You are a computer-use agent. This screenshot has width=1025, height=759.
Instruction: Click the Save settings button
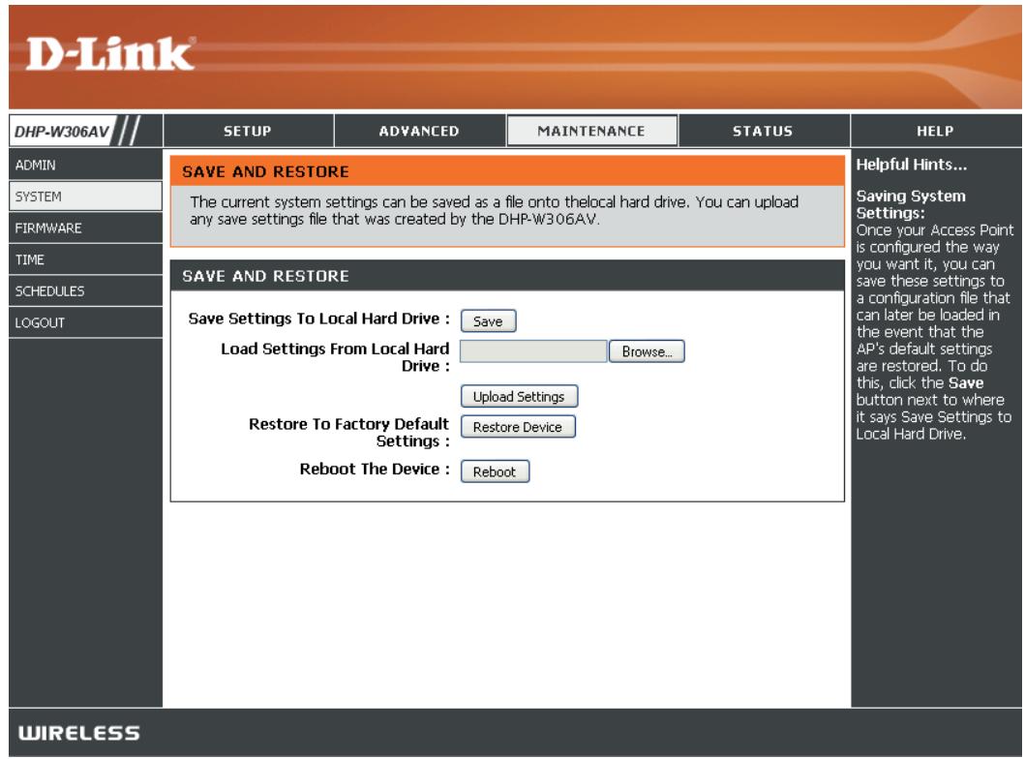click(x=489, y=321)
